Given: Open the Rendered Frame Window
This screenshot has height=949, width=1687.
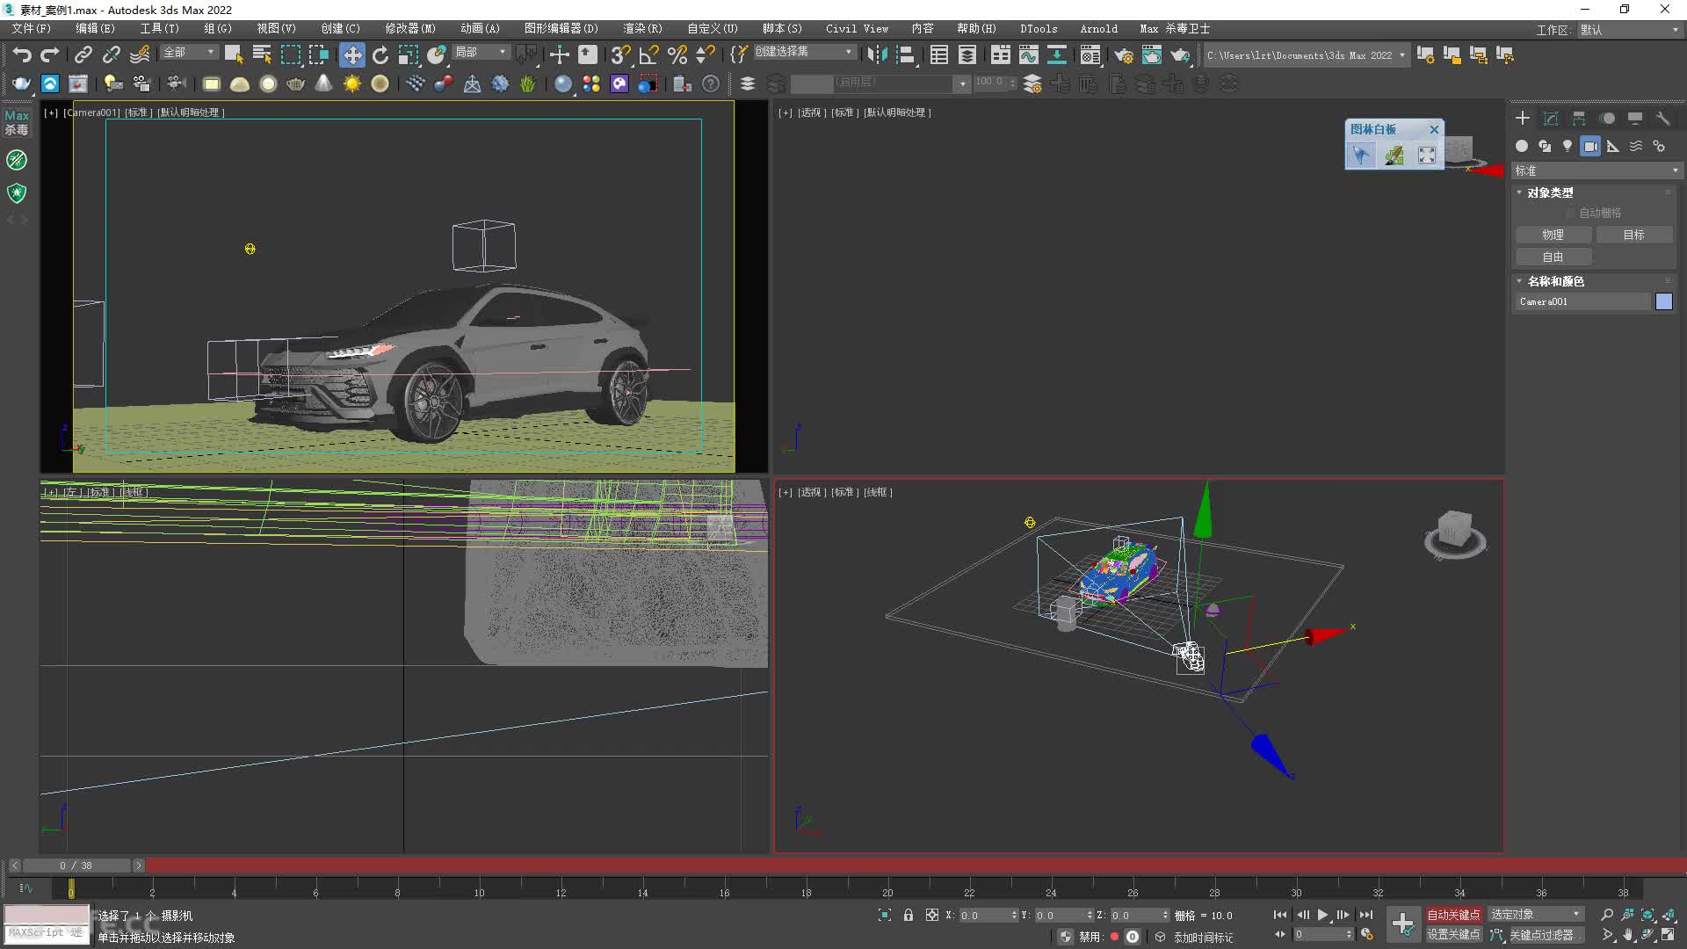Looking at the screenshot, I should [1152, 55].
